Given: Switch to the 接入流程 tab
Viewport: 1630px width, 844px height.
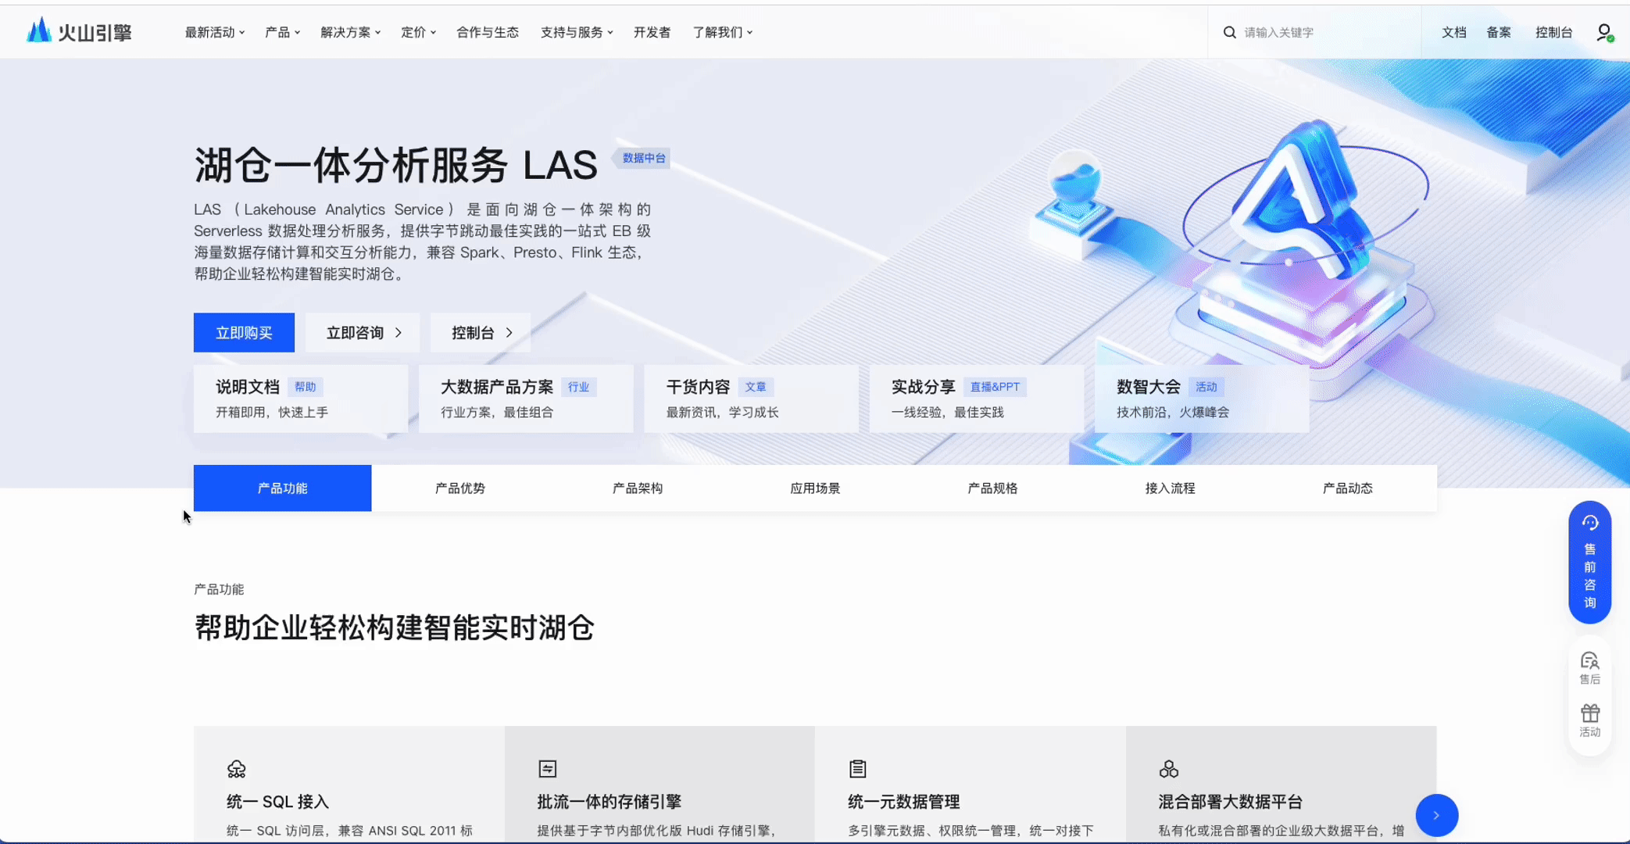Looking at the screenshot, I should pyautogui.click(x=1170, y=488).
